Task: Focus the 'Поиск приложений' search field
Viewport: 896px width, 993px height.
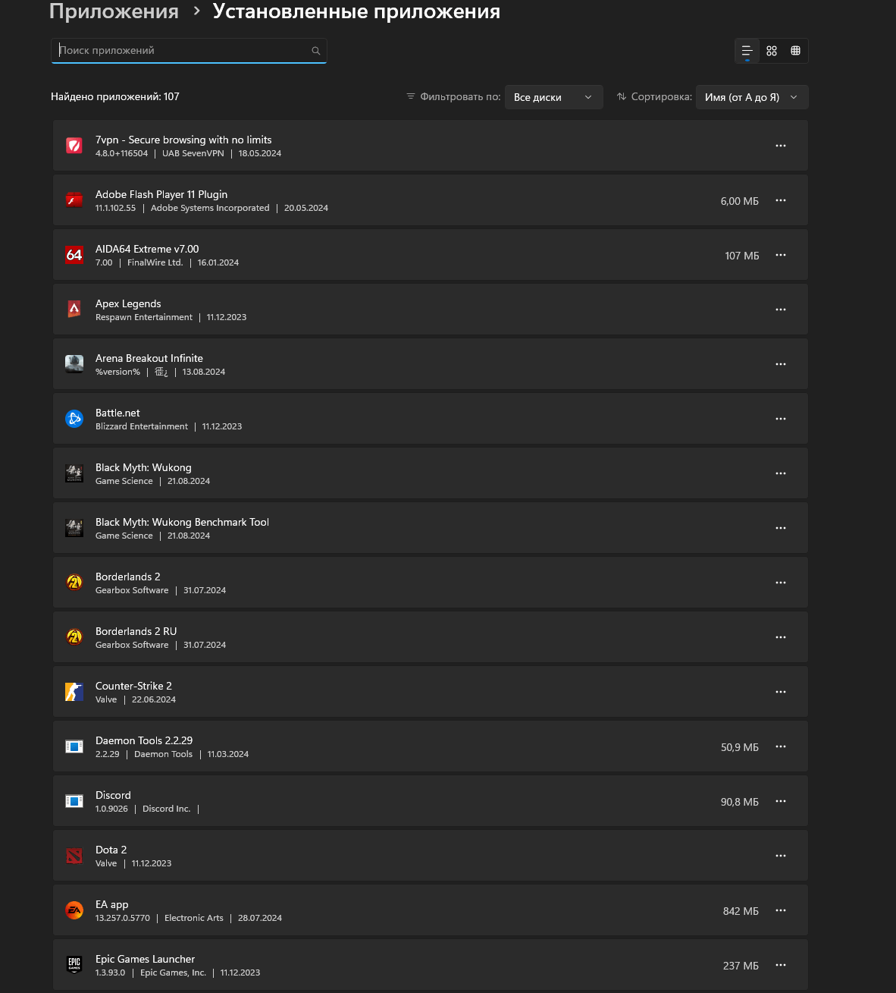Action: pos(189,51)
